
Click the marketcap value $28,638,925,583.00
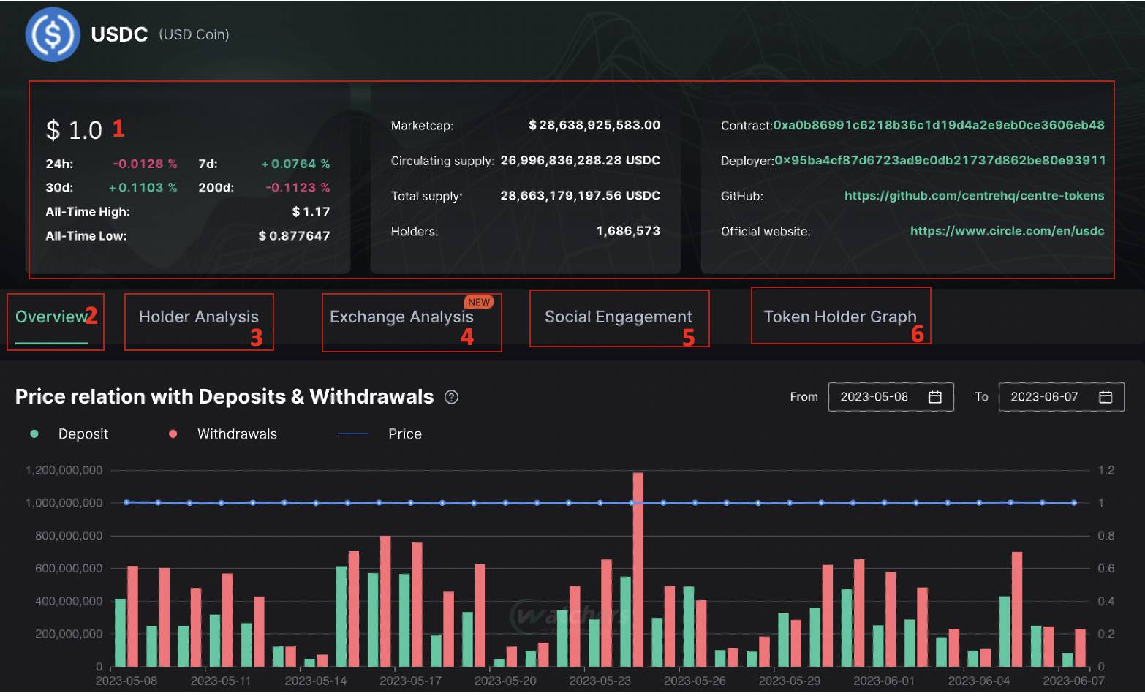click(x=594, y=125)
